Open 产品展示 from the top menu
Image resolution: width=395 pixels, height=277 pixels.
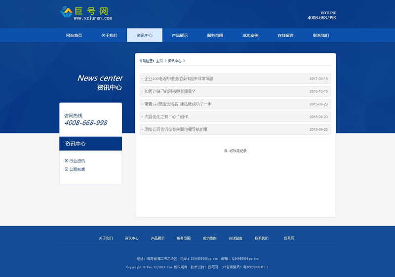180,36
